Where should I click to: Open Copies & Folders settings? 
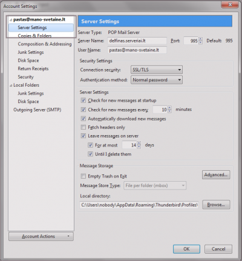(x=34, y=36)
